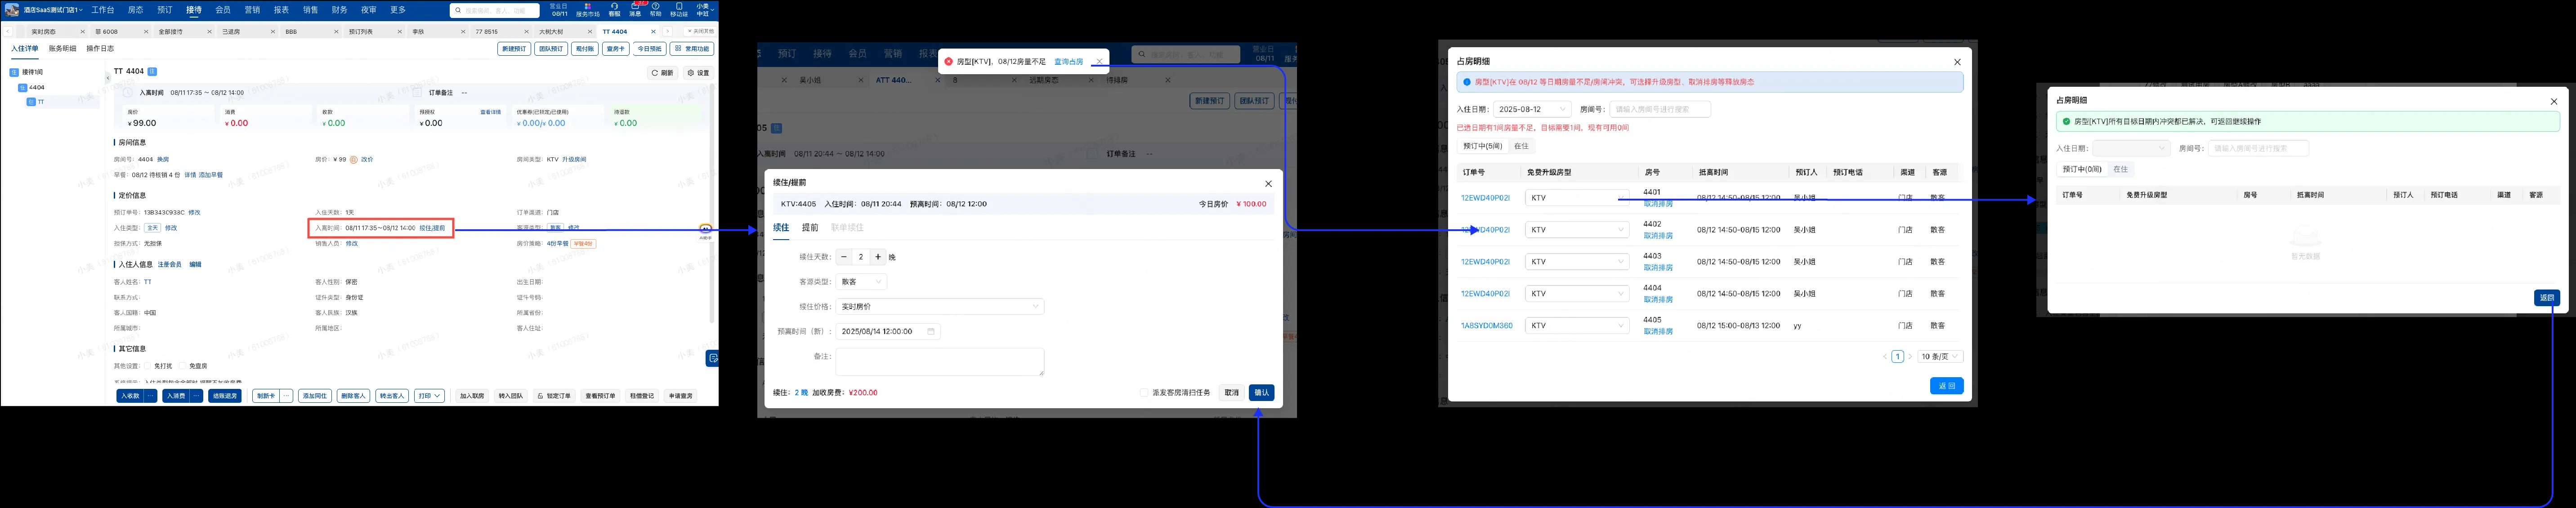Click the 新建预订 button in main window
This screenshot has width=2576, height=508.
[x=514, y=49]
